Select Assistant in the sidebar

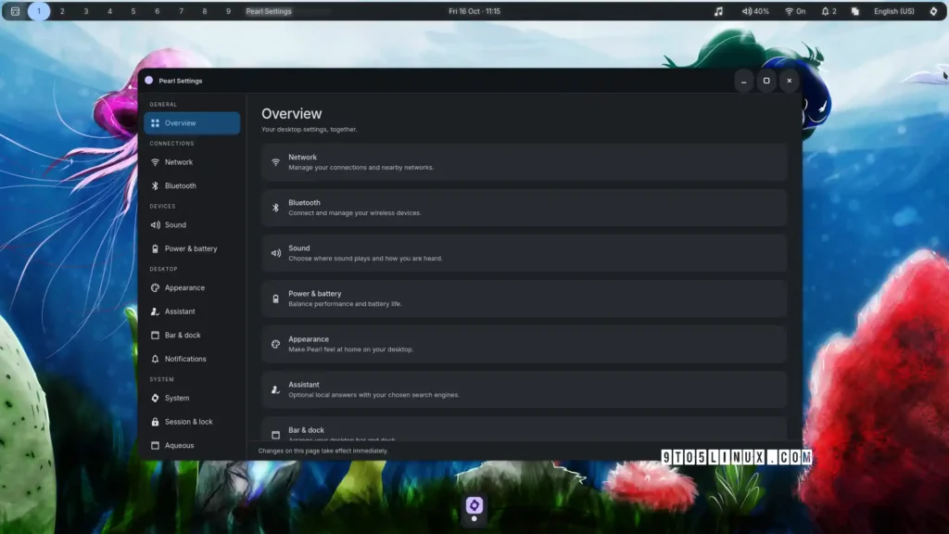192,311
